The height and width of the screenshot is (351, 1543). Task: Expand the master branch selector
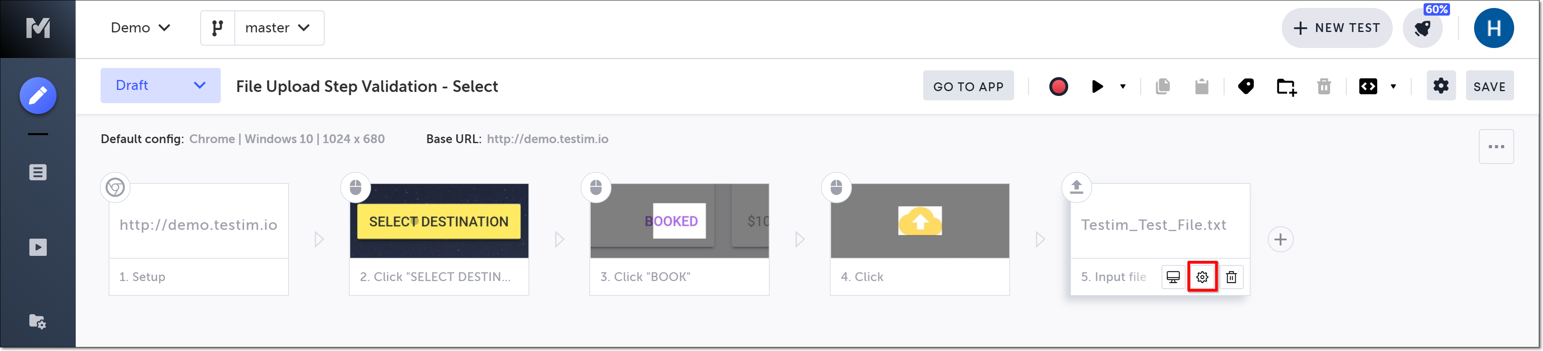(278, 28)
